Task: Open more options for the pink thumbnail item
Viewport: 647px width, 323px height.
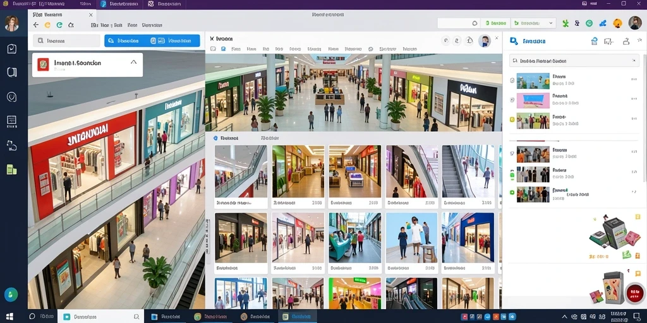Action: click(x=634, y=98)
